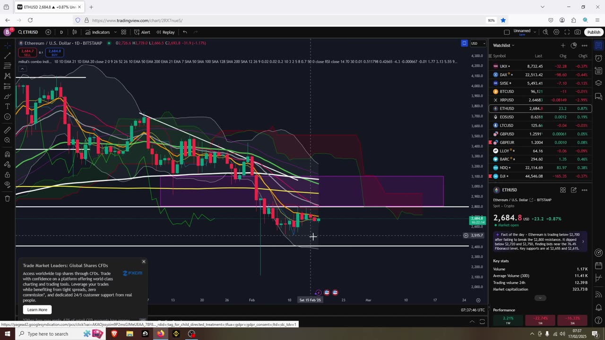The height and width of the screenshot is (340, 605).
Task: Select the Text annotation tool
Action: [7, 107]
